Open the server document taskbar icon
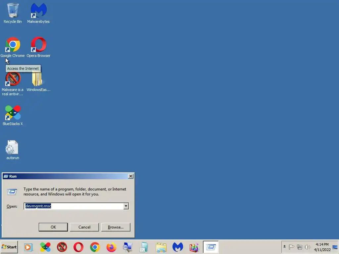The width and height of the screenshot is (339, 254). point(144,247)
